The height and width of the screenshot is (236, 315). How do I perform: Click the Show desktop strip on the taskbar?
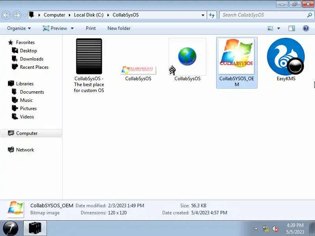[x=312, y=229]
